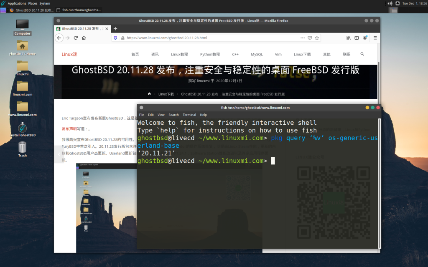
Task: Click Linux迷 site logo
Action: pyautogui.click(x=69, y=54)
